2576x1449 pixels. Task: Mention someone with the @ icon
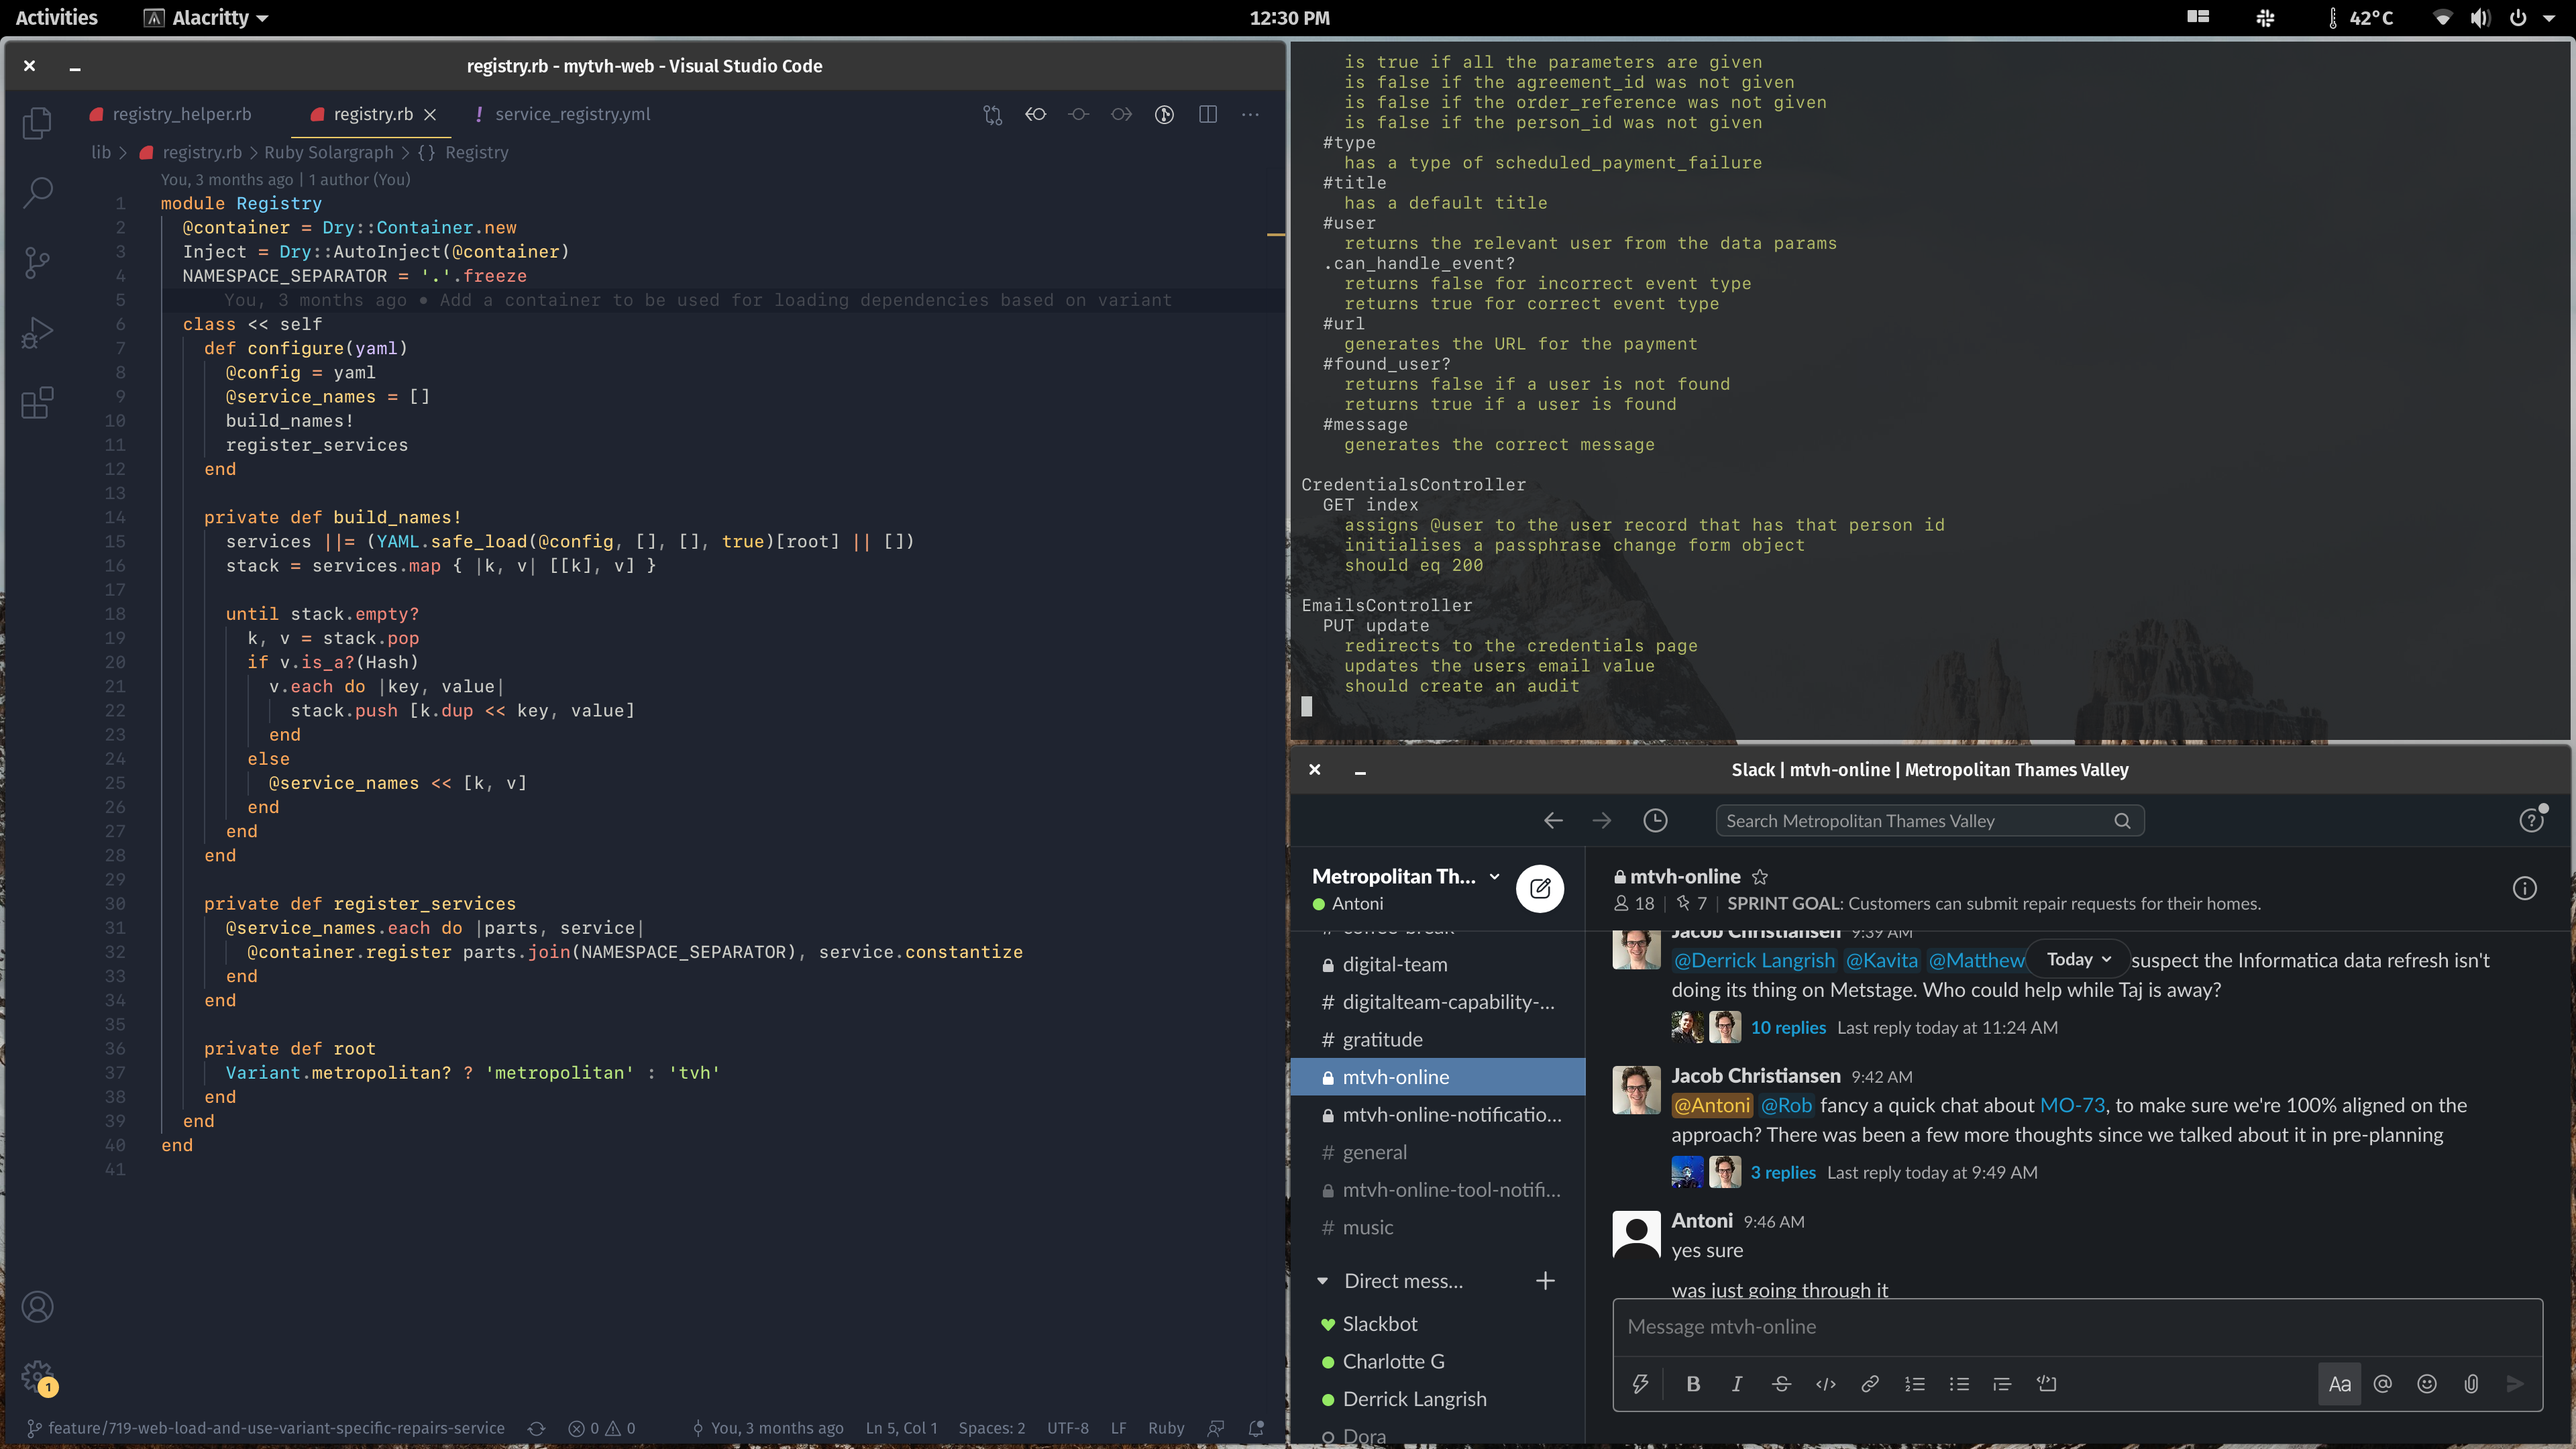pos(2383,1384)
